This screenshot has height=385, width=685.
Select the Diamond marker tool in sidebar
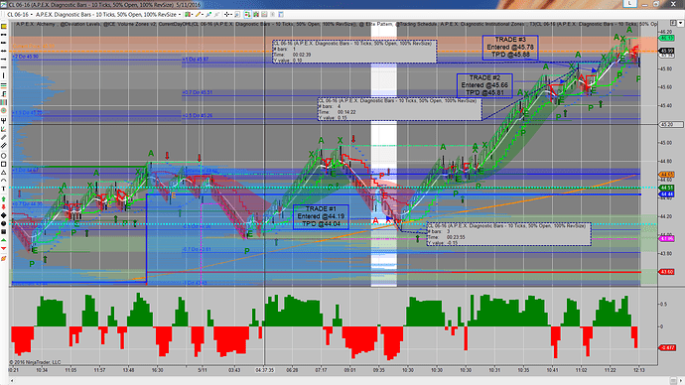tap(4, 215)
